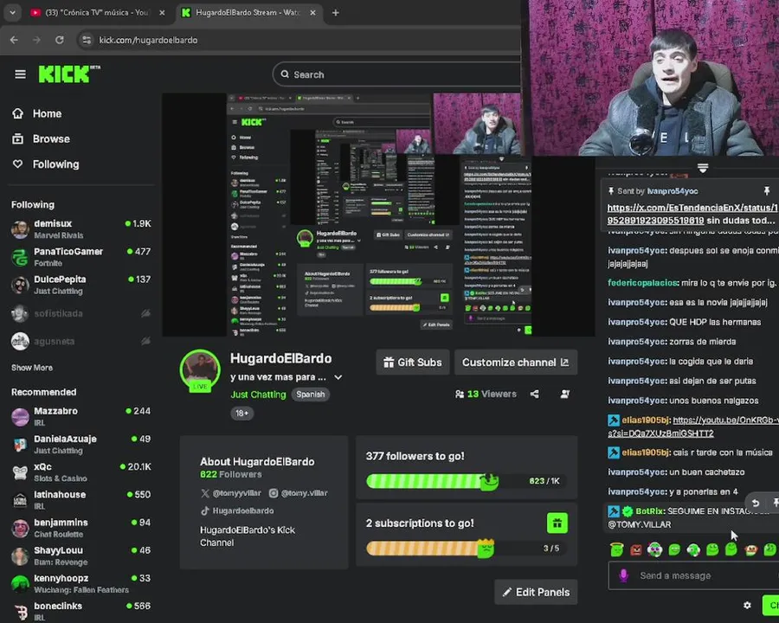
Task: Close the Crónica TV YouTube tab
Action: click(x=162, y=12)
